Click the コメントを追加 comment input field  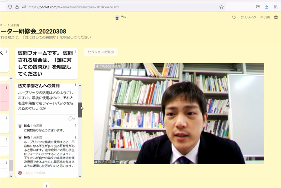pyautogui.click(x=34, y=173)
